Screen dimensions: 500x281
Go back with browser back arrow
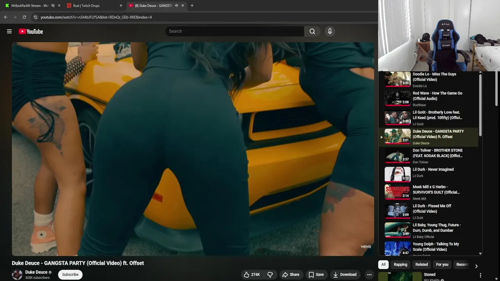click(x=5, y=17)
